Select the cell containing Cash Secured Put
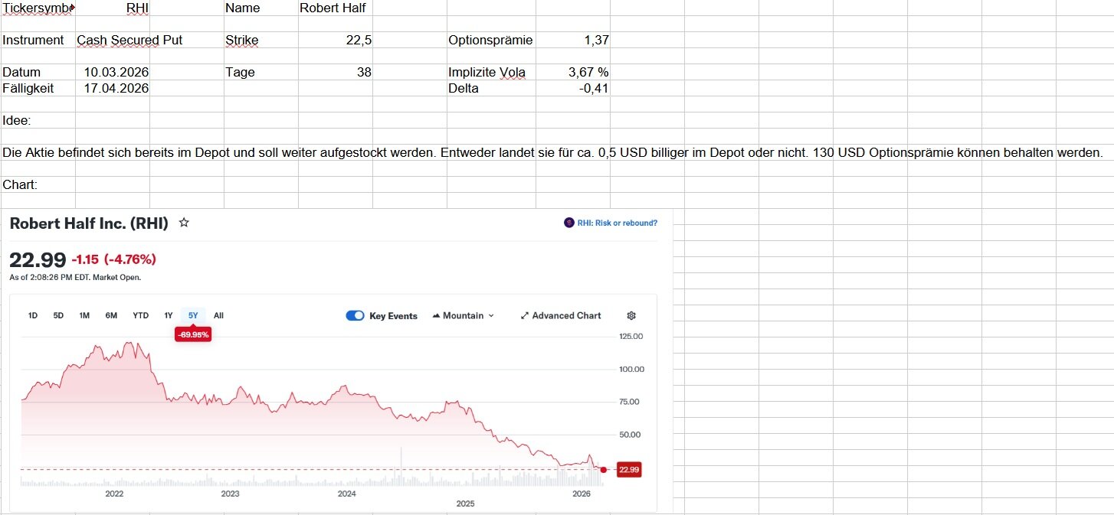Image resolution: width=1114 pixels, height=515 pixels. [x=131, y=40]
